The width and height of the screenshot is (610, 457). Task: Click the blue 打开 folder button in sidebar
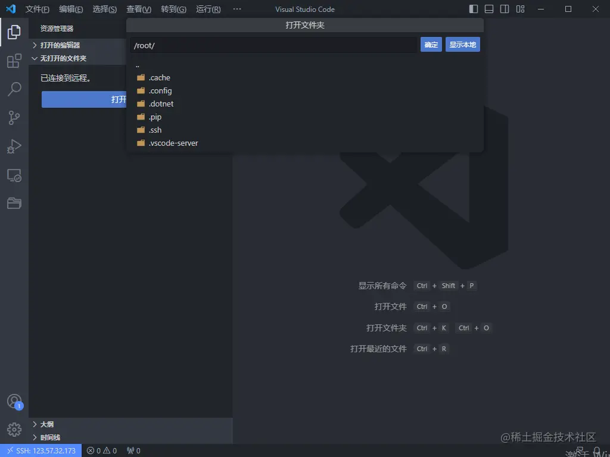click(84, 99)
